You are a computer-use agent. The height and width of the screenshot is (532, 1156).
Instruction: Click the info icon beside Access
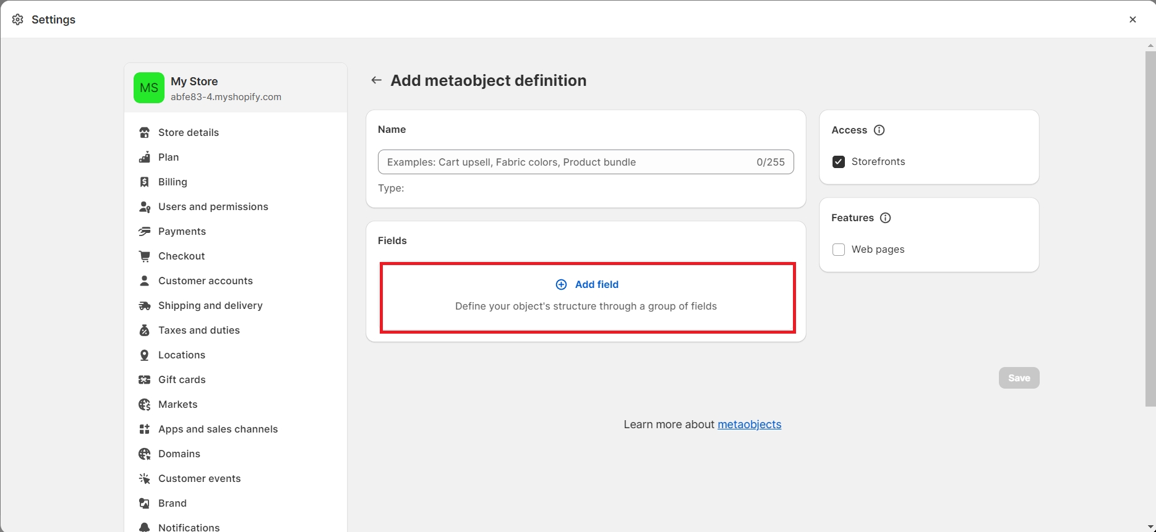click(879, 130)
